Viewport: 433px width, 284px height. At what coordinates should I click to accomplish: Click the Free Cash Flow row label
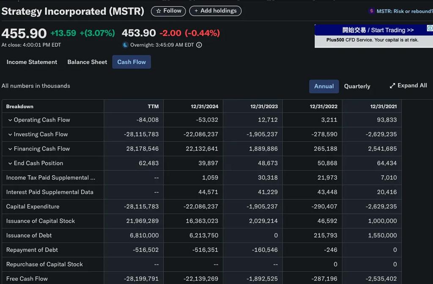coord(27,279)
